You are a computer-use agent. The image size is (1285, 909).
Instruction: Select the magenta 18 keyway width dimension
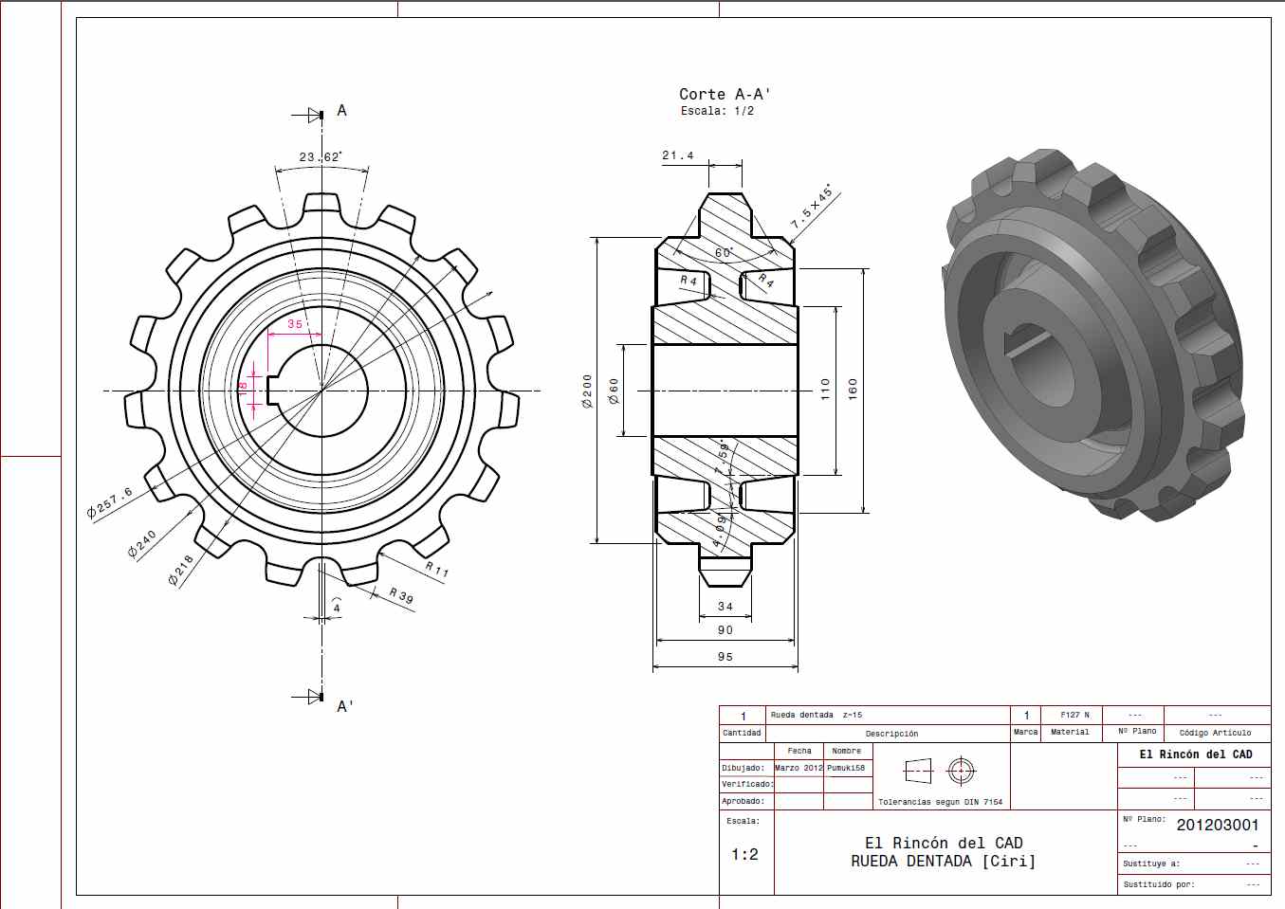[243, 389]
